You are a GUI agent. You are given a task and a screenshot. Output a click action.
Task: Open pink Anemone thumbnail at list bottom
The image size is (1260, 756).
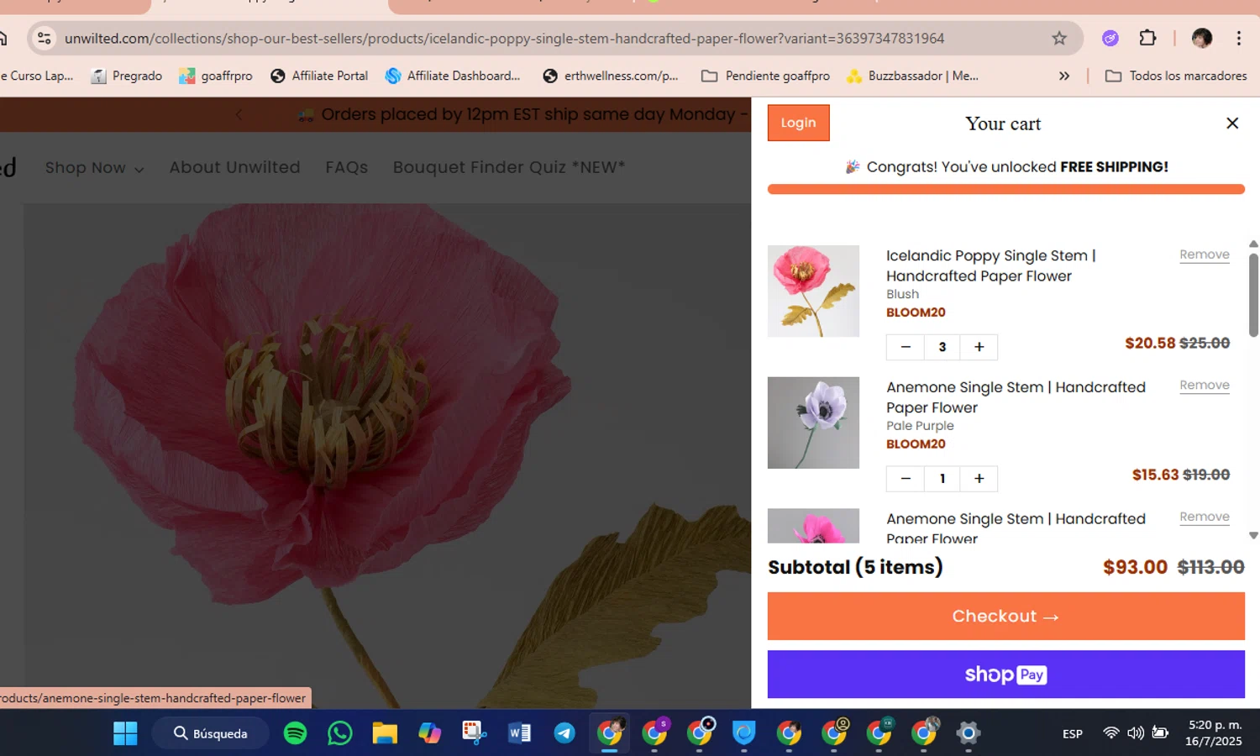(x=813, y=526)
